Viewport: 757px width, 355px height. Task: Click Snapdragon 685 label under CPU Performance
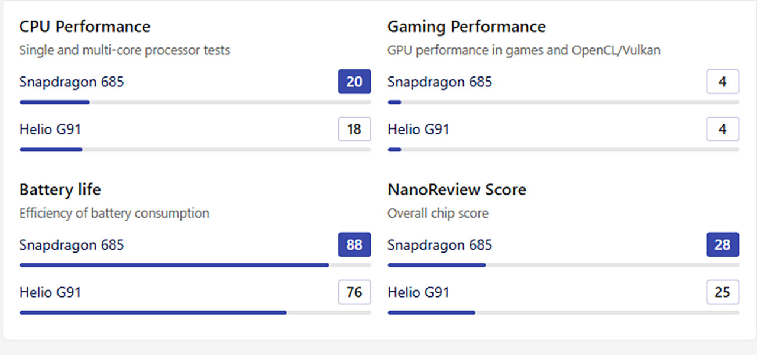coord(72,82)
